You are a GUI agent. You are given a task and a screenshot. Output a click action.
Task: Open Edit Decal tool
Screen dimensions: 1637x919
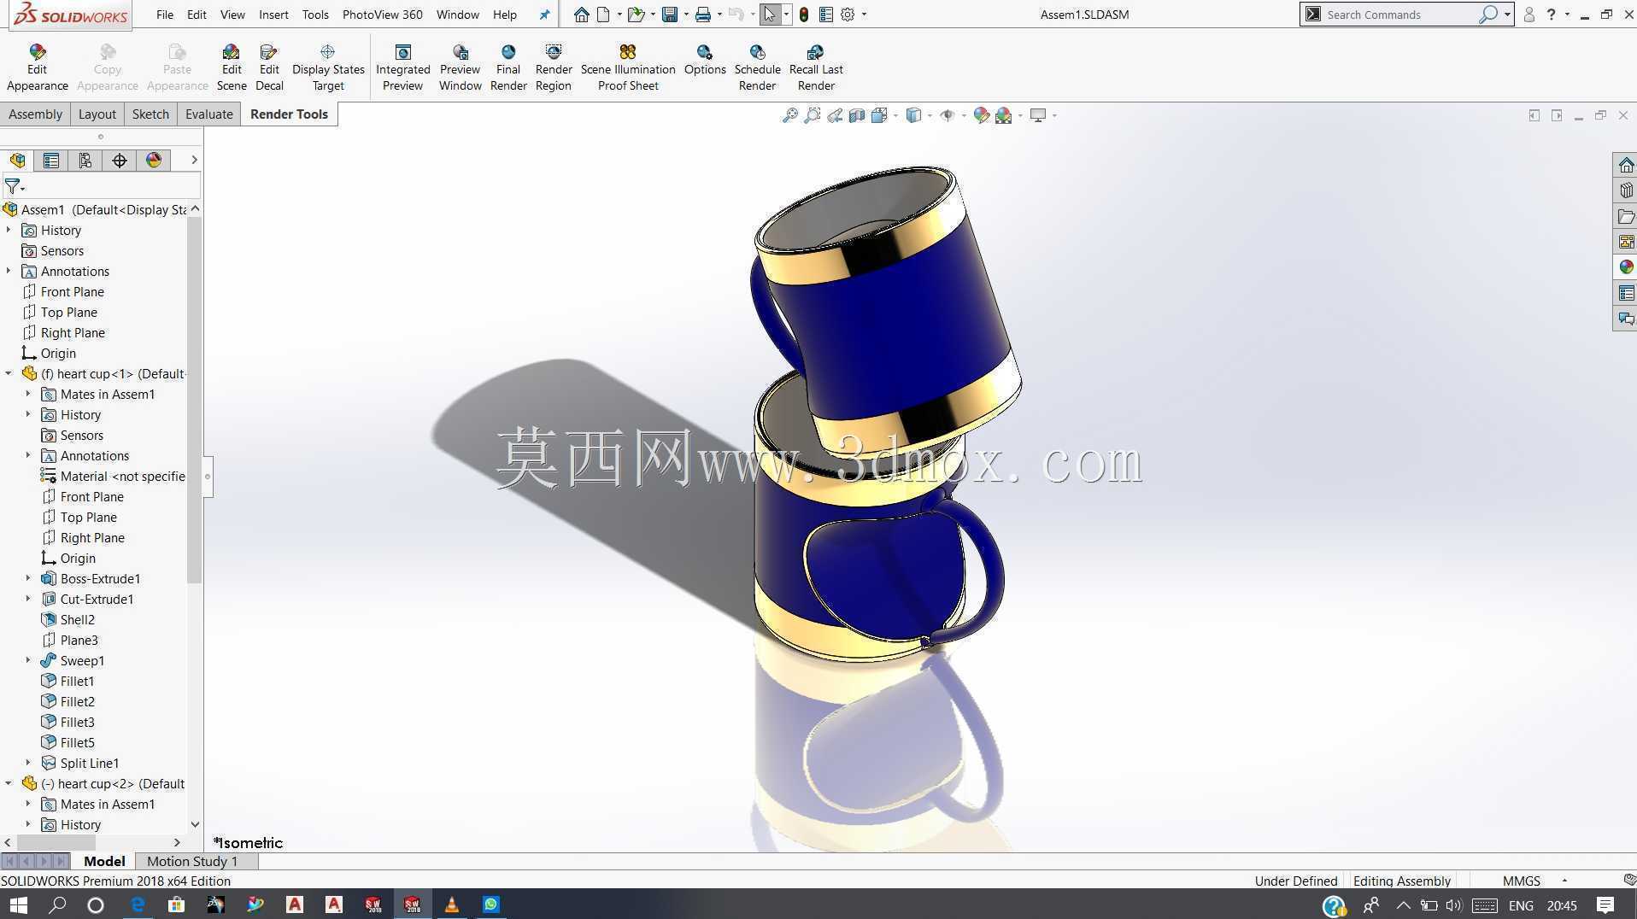[269, 67]
